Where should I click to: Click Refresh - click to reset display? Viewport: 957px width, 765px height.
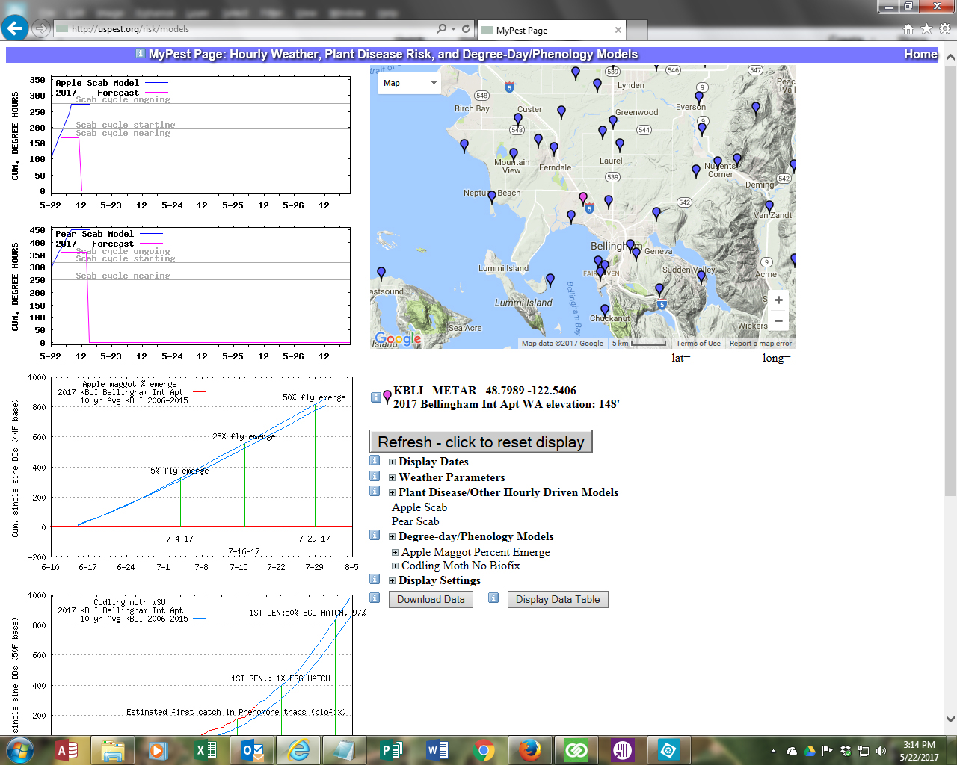481,442
